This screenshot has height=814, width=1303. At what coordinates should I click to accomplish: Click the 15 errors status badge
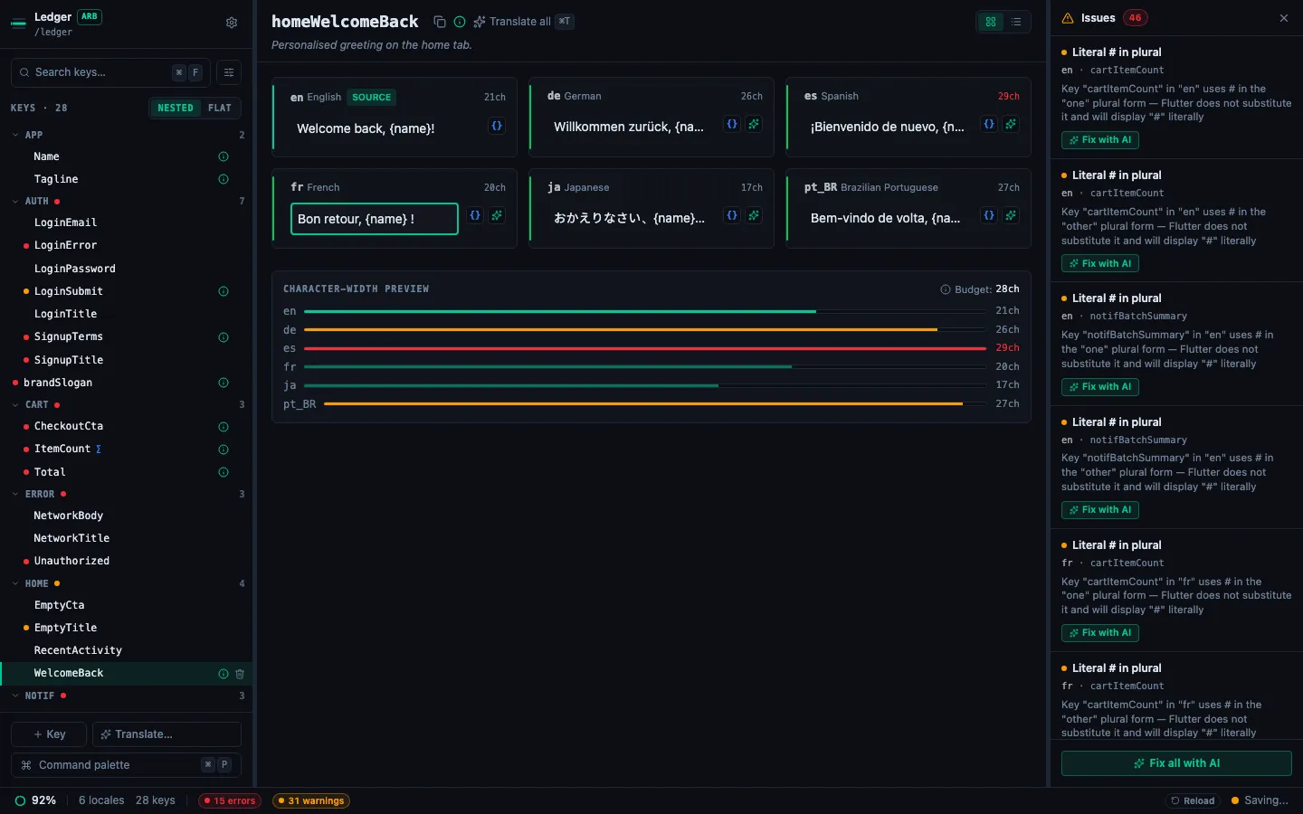pyautogui.click(x=230, y=800)
